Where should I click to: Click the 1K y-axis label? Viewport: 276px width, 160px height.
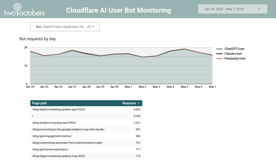pos(26,66)
